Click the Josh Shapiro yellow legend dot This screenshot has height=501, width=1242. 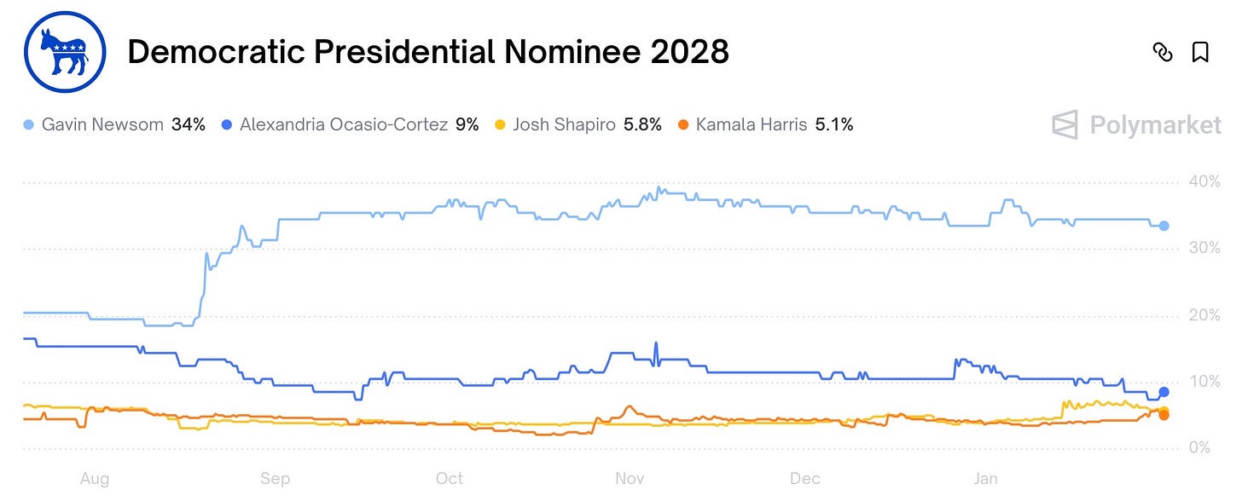tap(501, 125)
